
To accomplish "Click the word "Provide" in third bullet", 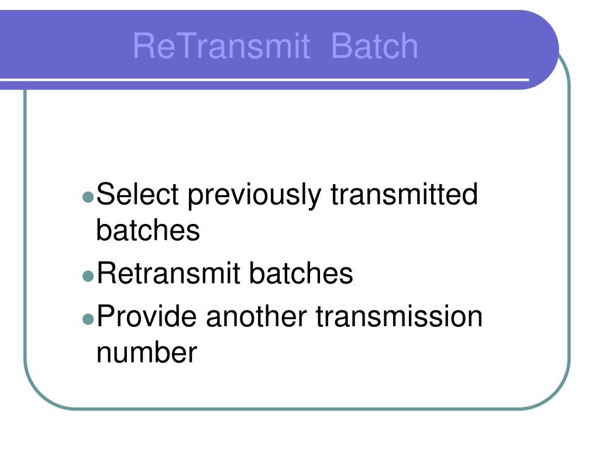I will (x=147, y=316).
